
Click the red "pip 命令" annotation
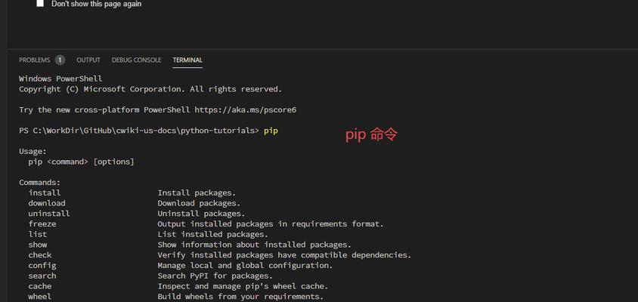point(371,134)
